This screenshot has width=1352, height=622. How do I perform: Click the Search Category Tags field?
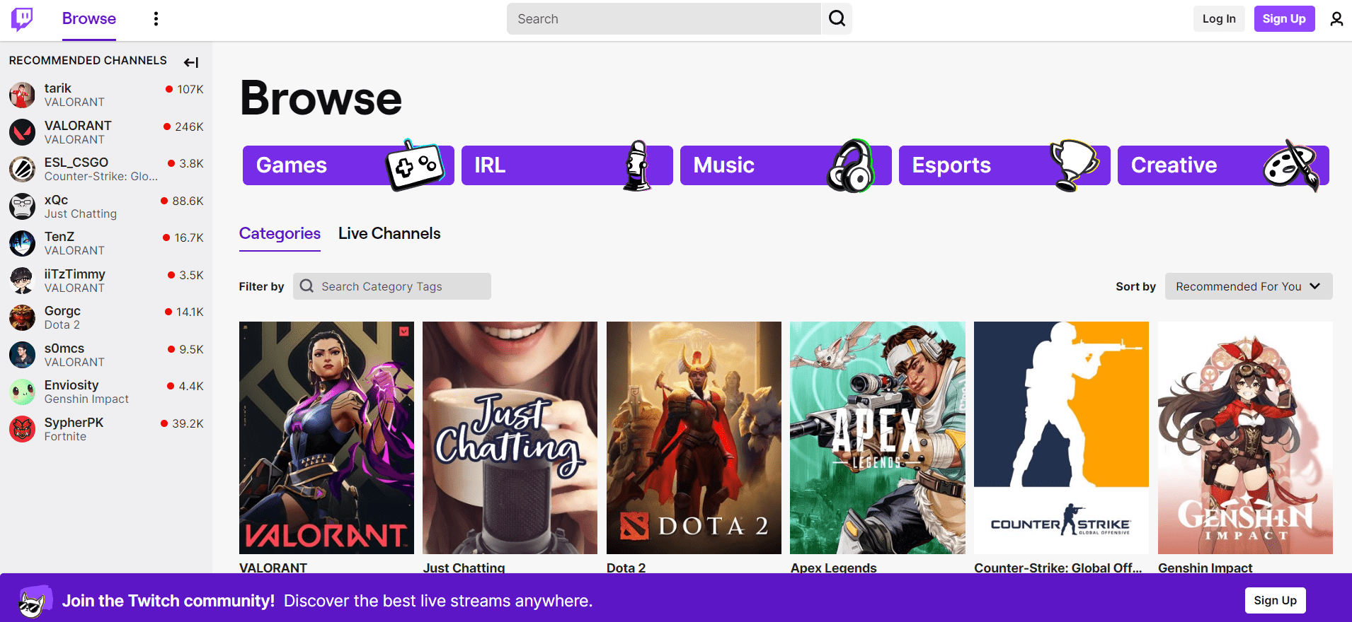click(x=400, y=286)
